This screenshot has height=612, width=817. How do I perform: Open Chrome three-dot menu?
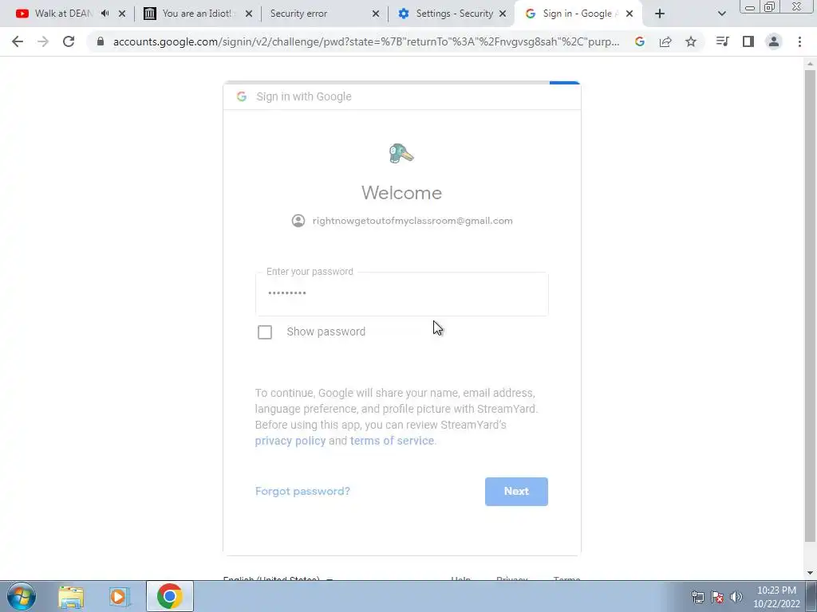(x=799, y=41)
